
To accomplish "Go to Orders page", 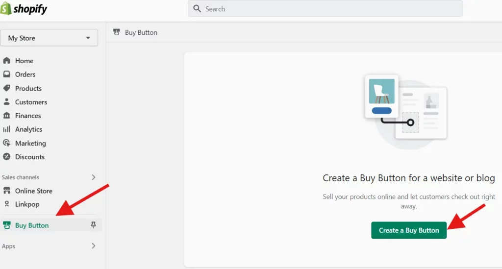I will (25, 74).
